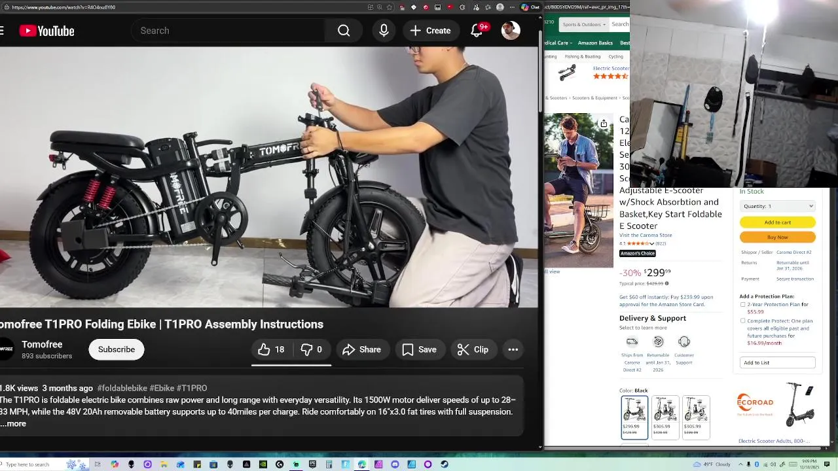Open Copilot Chat in Edge toolbar
Screen dimensions: 838x471
point(530,7)
